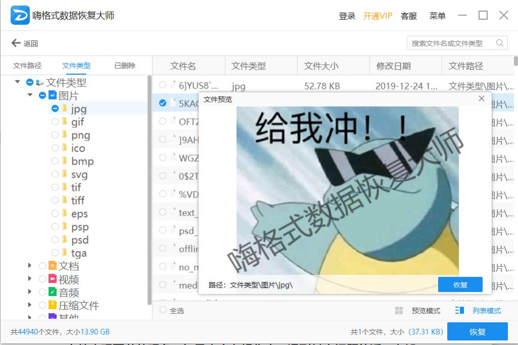This screenshot has height=345, width=518.
Task: Collapse the 图片 tree node
Action: pyautogui.click(x=30, y=94)
